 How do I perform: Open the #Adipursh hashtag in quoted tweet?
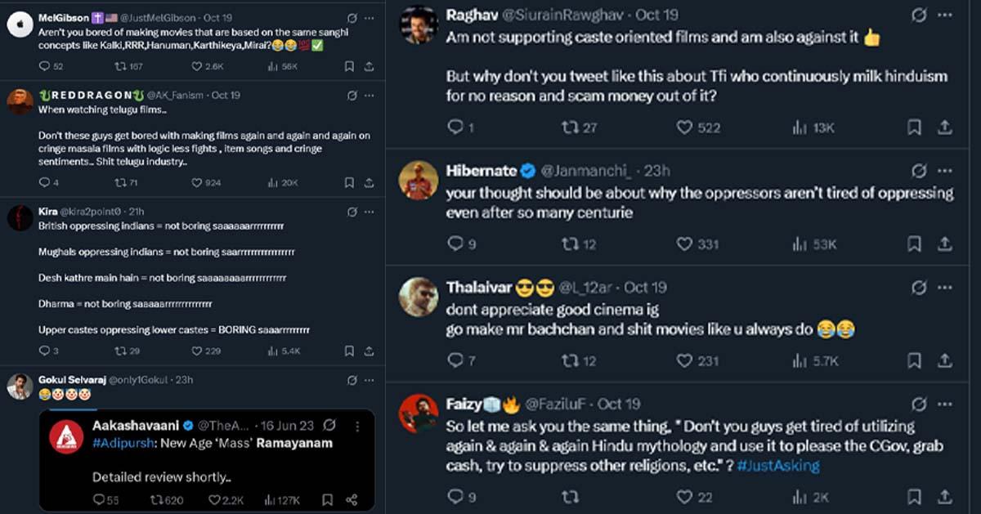(119, 442)
